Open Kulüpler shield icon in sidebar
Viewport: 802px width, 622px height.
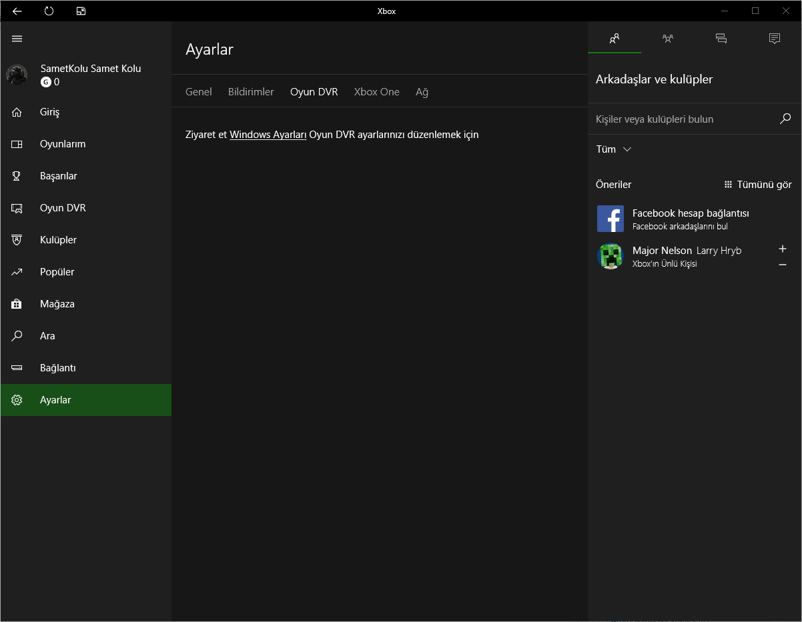17,240
